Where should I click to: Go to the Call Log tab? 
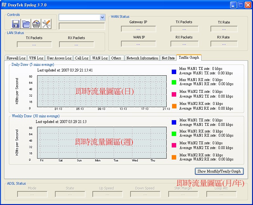click(x=82, y=58)
